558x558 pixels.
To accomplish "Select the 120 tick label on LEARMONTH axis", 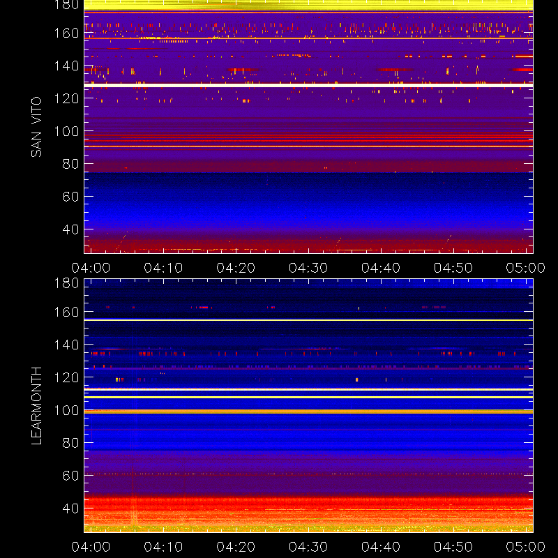I will (x=66, y=377).
